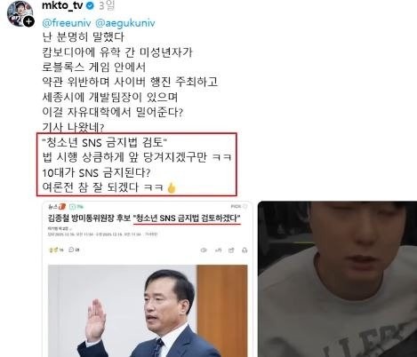Click the underlined SNS 금지법 headline
The image size is (417, 357).
coord(187,218)
